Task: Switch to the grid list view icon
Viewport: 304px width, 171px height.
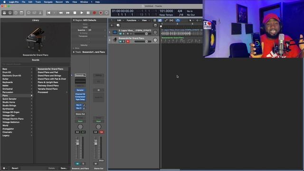Action: pos(154,20)
